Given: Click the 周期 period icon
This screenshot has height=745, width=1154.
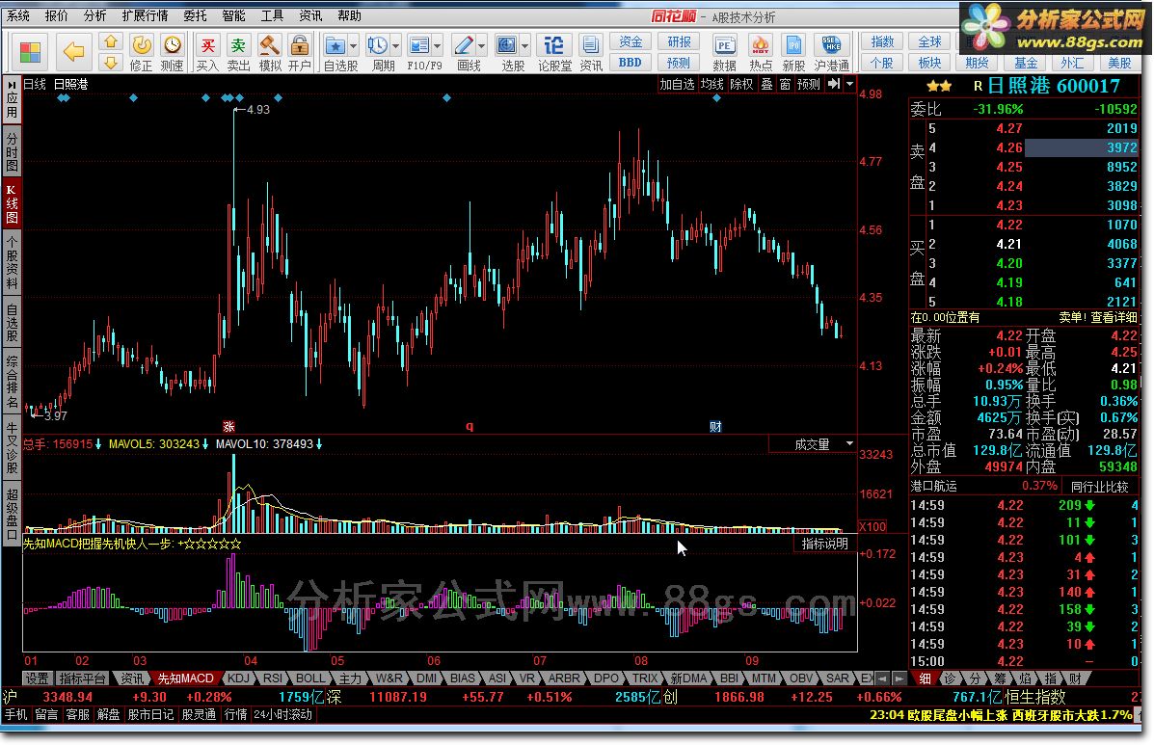Looking at the screenshot, I should tap(378, 45).
